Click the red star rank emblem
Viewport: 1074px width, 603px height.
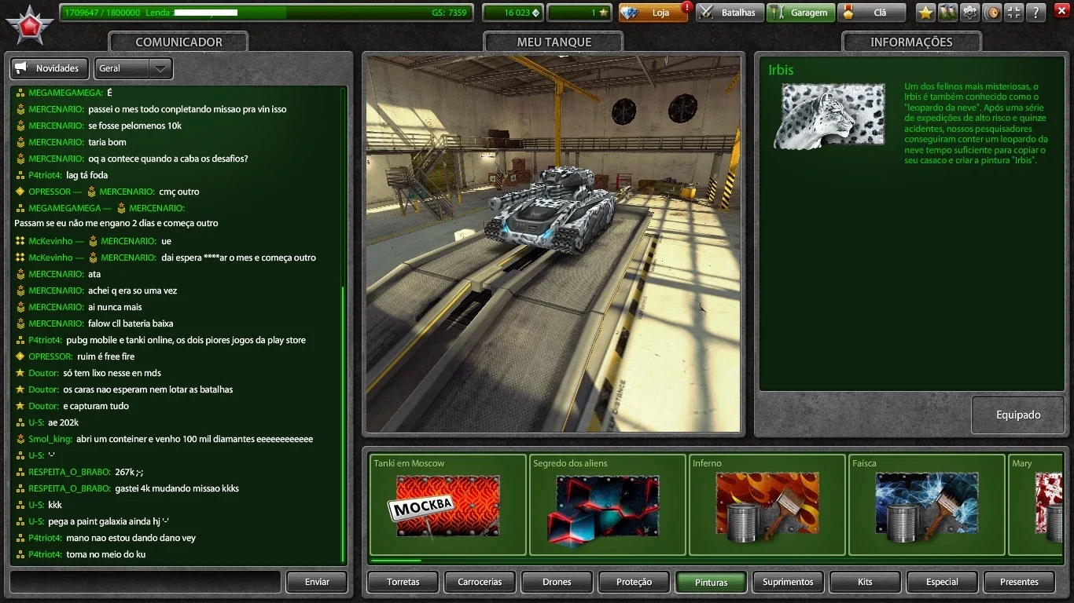30,25
